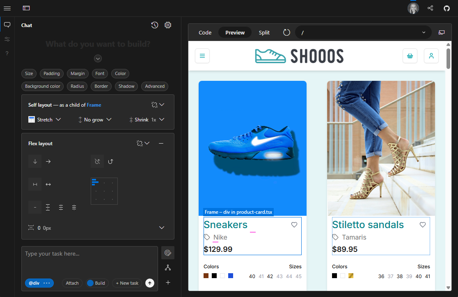The width and height of the screenshot is (458, 297).
Task: Open the sliders settings sidebar icon
Action: pos(7,39)
